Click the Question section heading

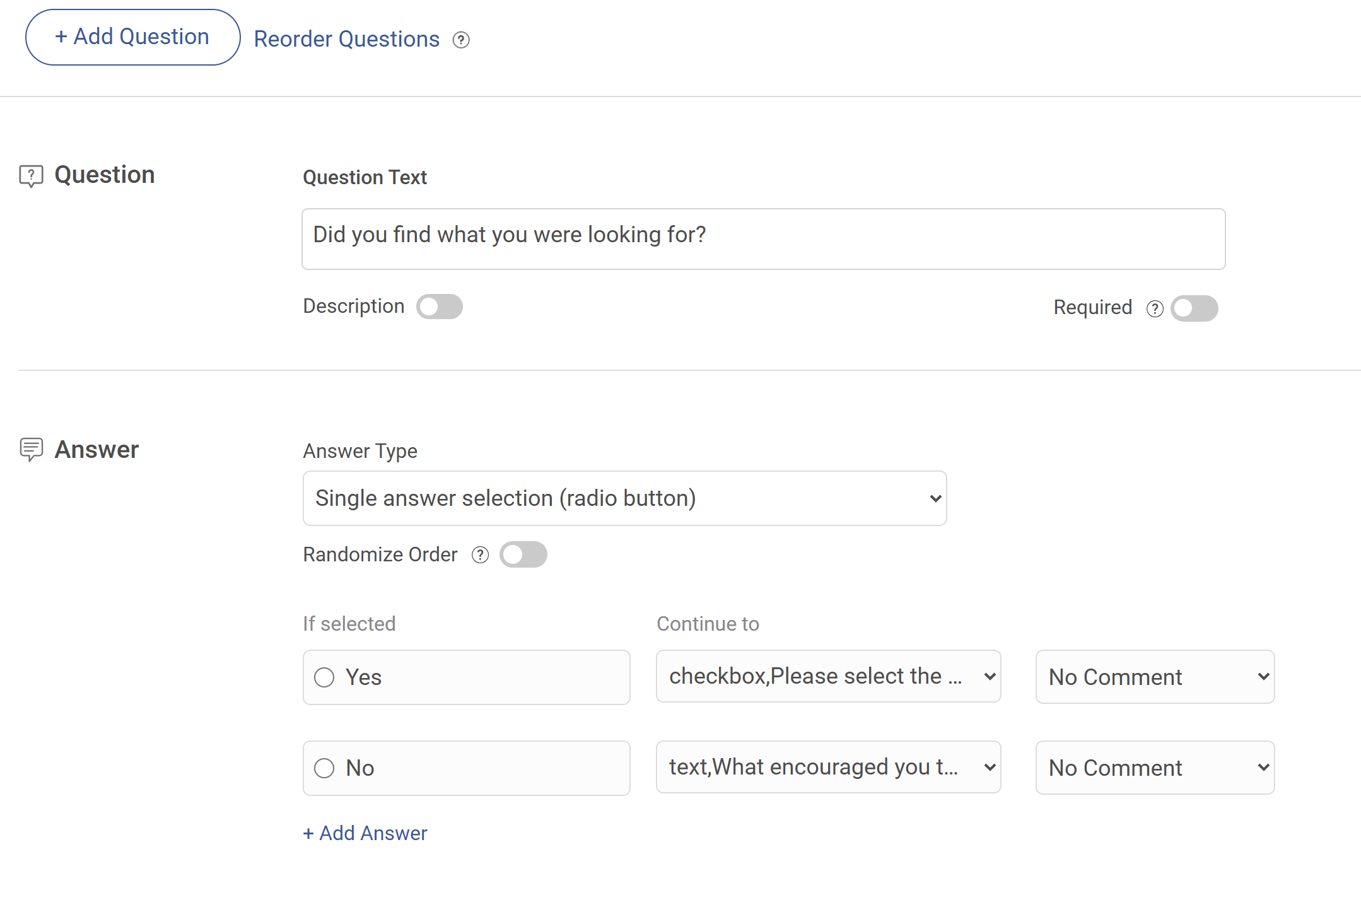point(105,175)
